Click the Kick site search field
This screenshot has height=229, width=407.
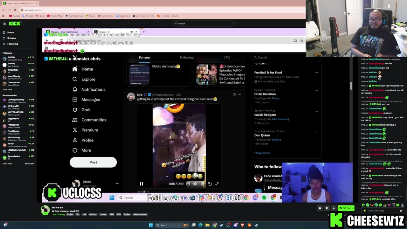pos(203,24)
